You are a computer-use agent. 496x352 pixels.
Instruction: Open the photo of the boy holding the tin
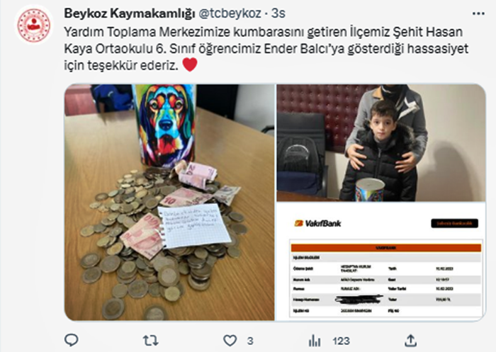point(381,142)
